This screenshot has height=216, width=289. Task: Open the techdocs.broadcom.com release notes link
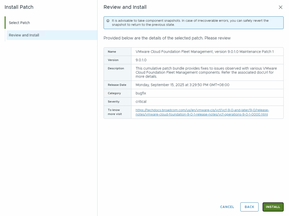click(x=202, y=112)
